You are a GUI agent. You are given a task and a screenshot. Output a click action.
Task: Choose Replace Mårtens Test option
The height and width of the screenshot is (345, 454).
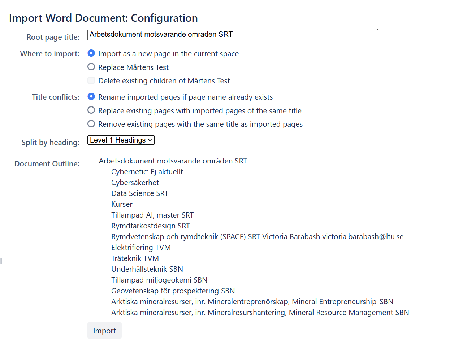tap(91, 67)
